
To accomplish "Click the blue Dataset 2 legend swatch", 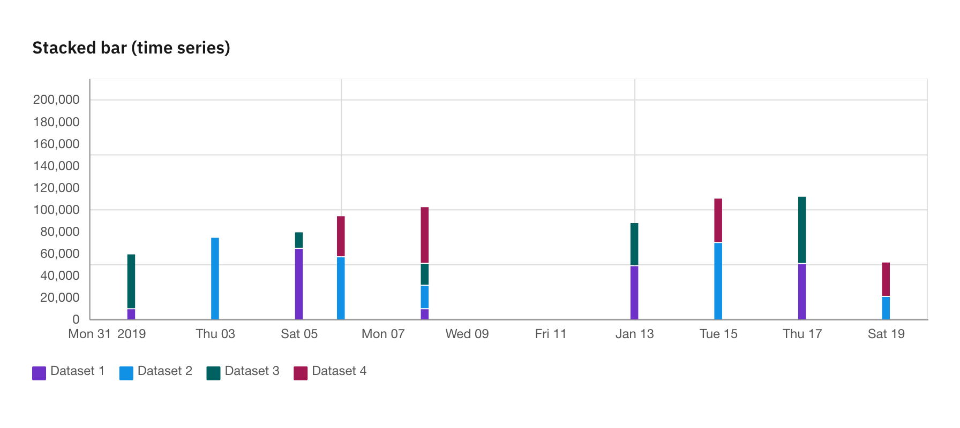I will point(126,373).
